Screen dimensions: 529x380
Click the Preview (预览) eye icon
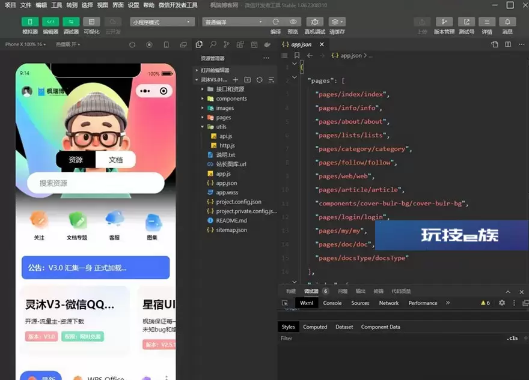point(293,22)
